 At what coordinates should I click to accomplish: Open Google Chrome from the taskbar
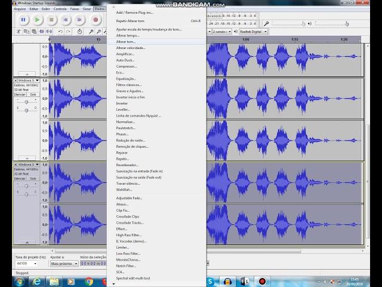tap(89, 282)
